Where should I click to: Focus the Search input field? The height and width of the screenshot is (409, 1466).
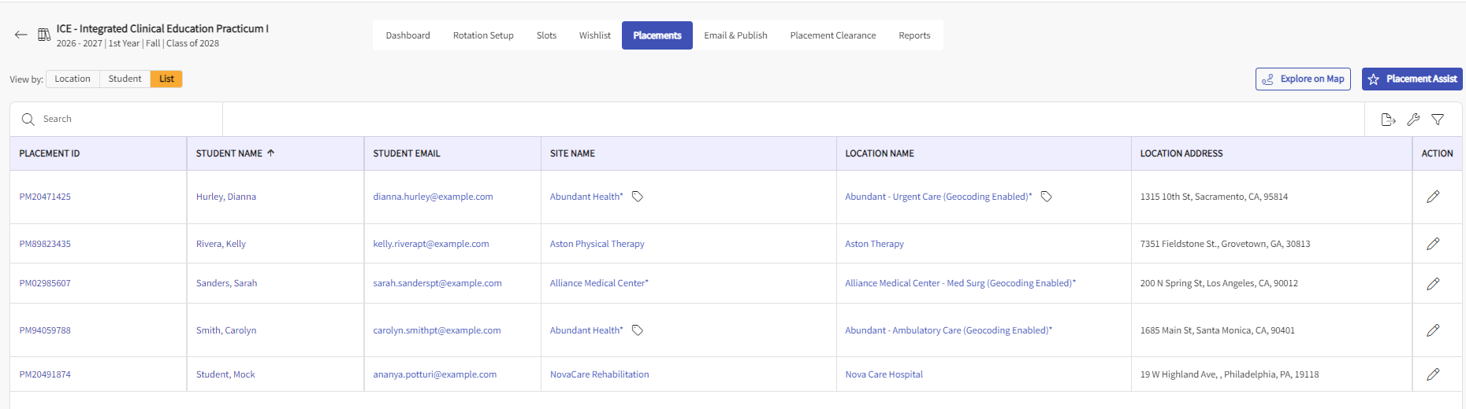point(126,119)
